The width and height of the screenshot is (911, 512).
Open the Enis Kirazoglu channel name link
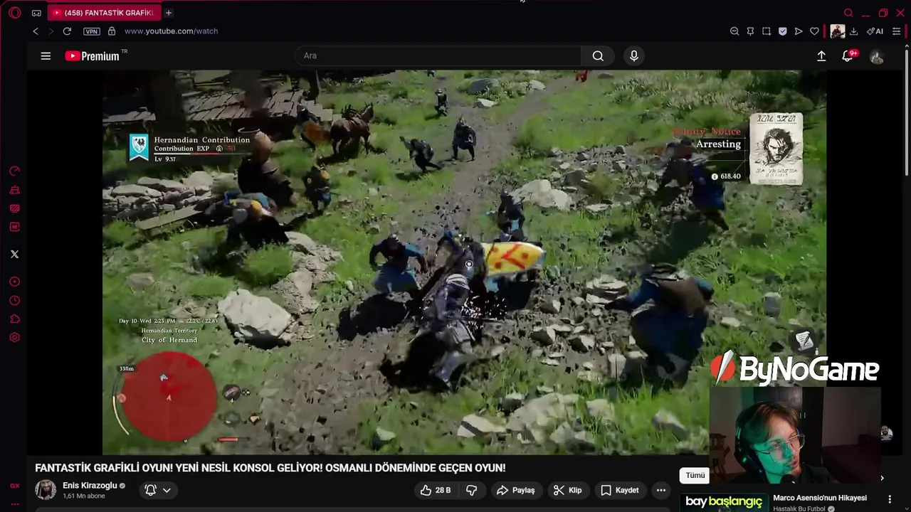90,486
